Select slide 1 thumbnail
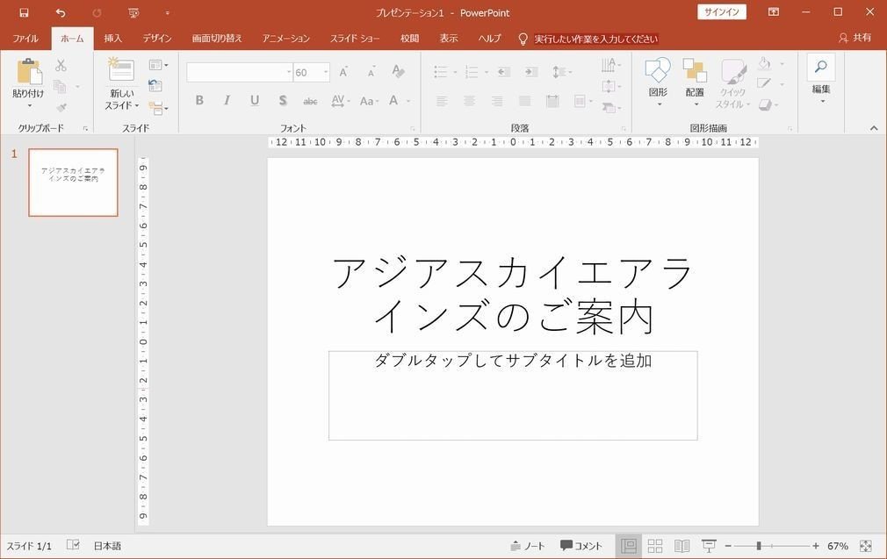The height and width of the screenshot is (559, 887). [74, 183]
